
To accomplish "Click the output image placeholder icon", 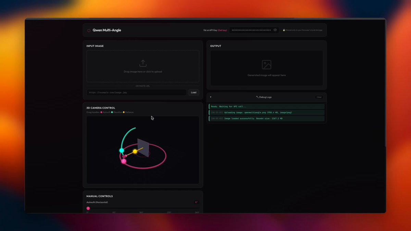I will pyautogui.click(x=266, y=65).
